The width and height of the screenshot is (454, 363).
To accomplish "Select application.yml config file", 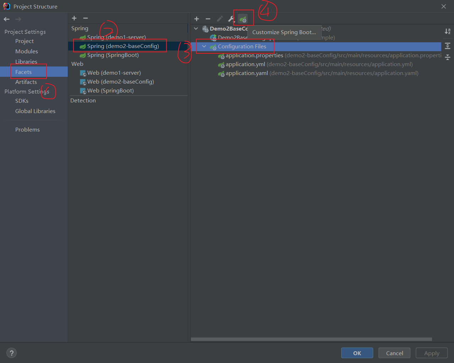I will pyautogui.click(x=245, y=64).
